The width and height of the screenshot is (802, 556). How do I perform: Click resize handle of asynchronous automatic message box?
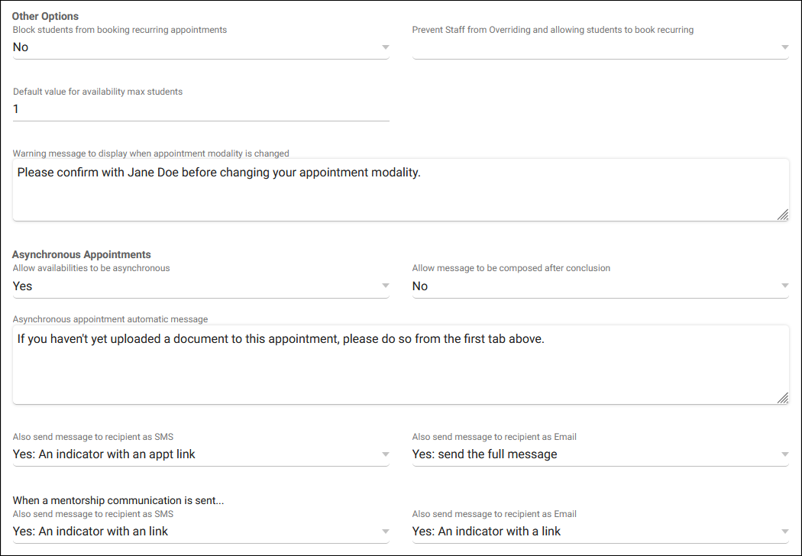pyautogui.click(x=783, y=398)
